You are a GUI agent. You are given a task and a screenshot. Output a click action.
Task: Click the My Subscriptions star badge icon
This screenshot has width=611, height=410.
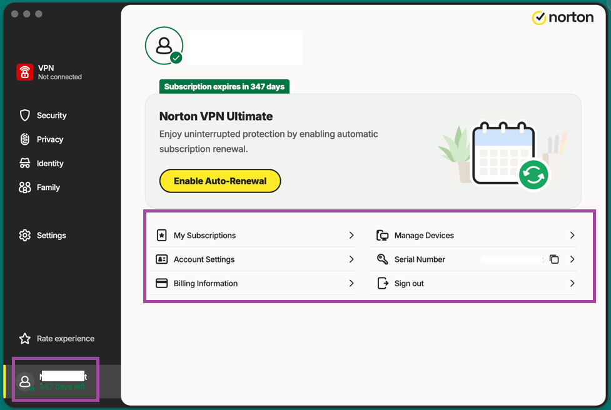pos(162,235)
